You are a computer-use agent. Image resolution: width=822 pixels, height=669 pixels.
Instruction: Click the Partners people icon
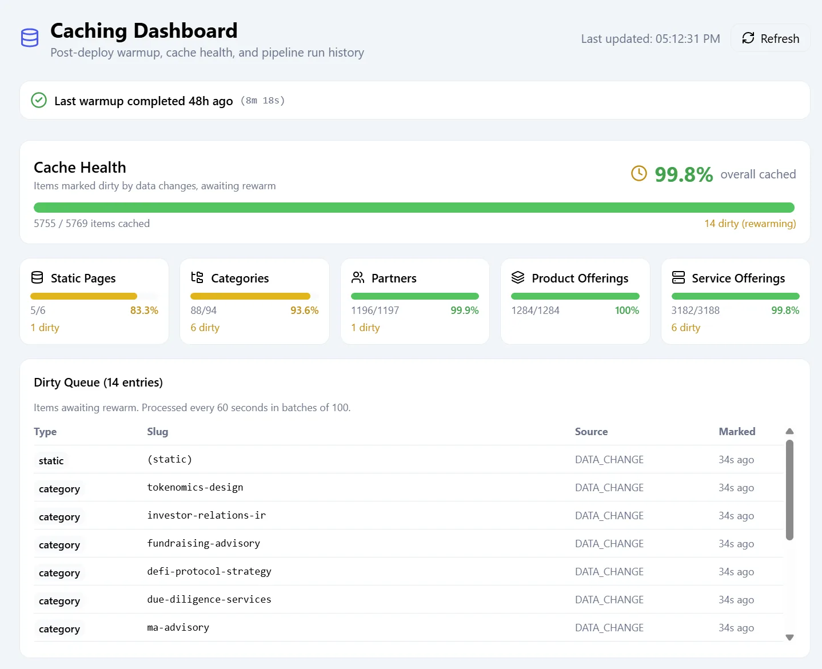pyautogui.click(x=358, y=277)
